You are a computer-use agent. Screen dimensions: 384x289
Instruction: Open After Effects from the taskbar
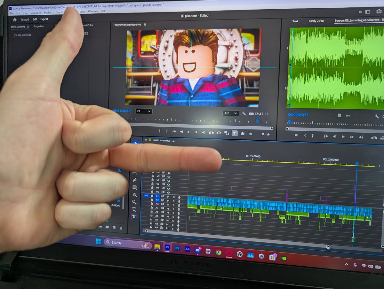[x=188, y=249]
